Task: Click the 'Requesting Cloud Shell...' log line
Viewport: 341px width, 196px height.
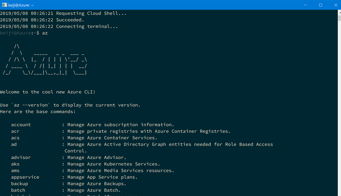Action: [91, 14]
